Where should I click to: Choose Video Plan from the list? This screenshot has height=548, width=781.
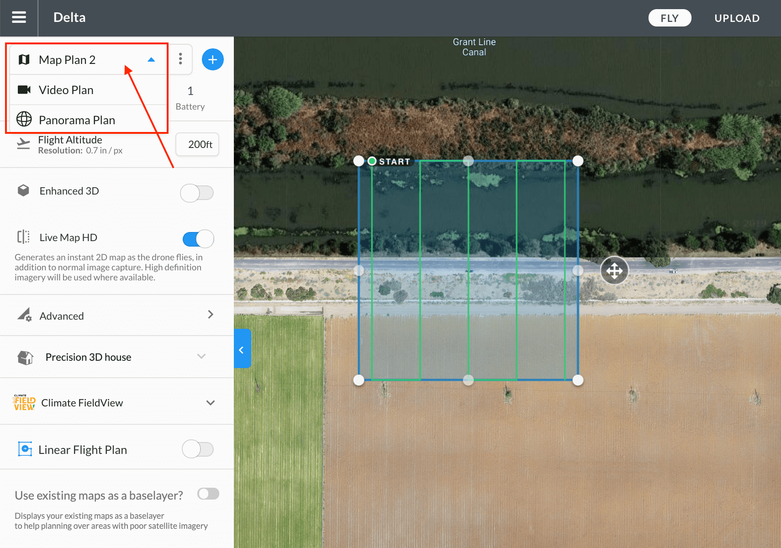[88, 90]
